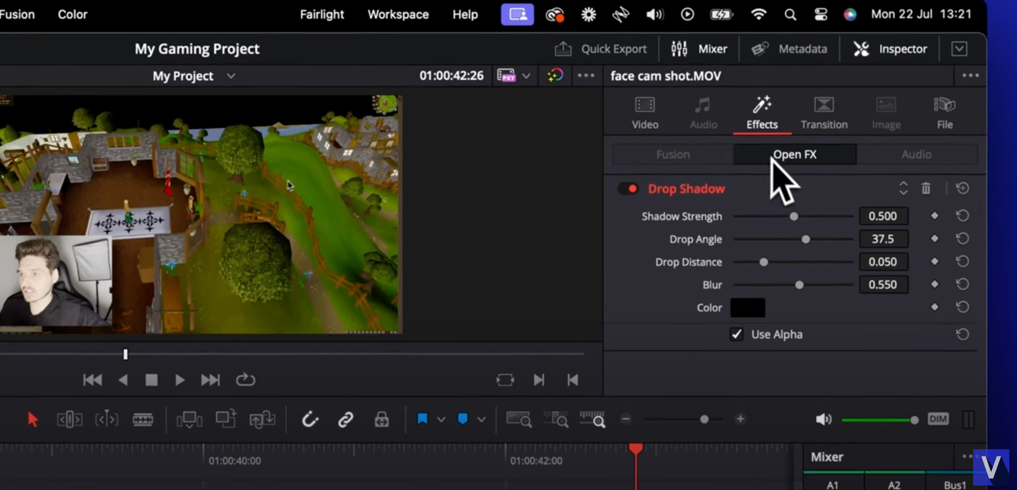Open the Metadata panel
This screenshot has width=1017, height=490.
click(789, 48)
